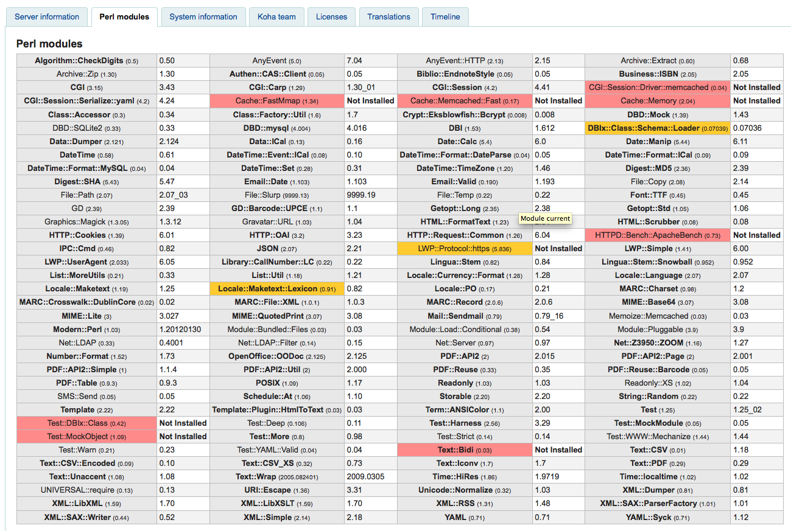Select the Licenses tab
This screenshot has height=531, width=791.
point(332,17)
